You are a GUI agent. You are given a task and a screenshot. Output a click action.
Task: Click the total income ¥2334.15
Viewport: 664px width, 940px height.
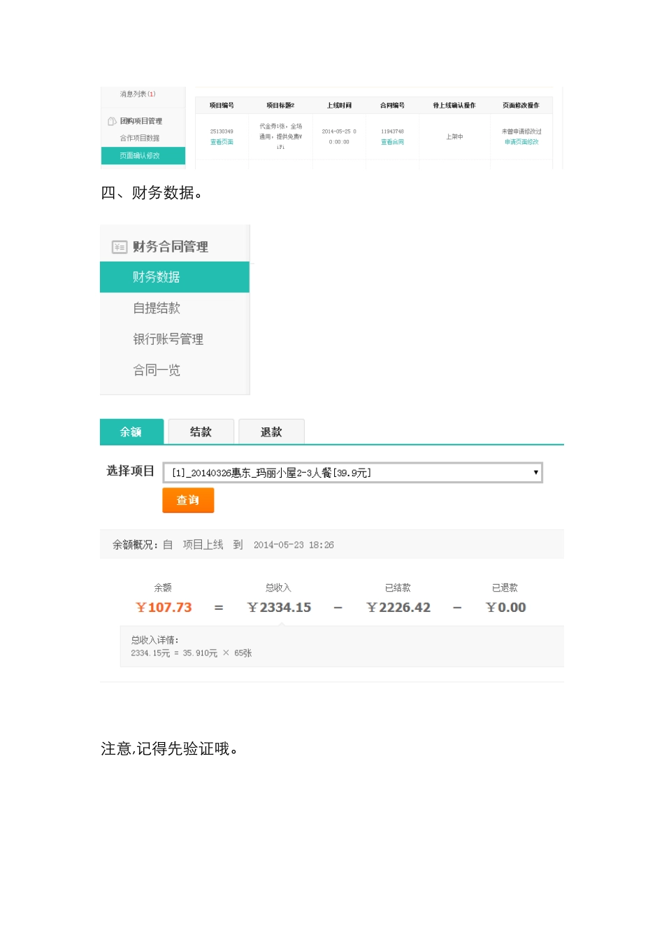click(279, 607)
